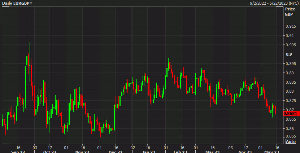Click the 0.915 price axis label

(291, 26)
